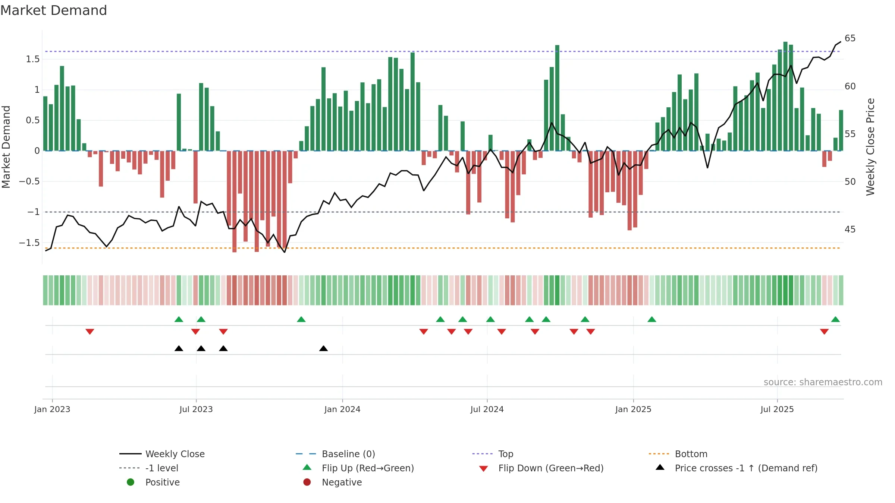This screenshot has height=503, width=895.
Task: Click the 60 tick on price axis
Action: (x=850, y=86)
